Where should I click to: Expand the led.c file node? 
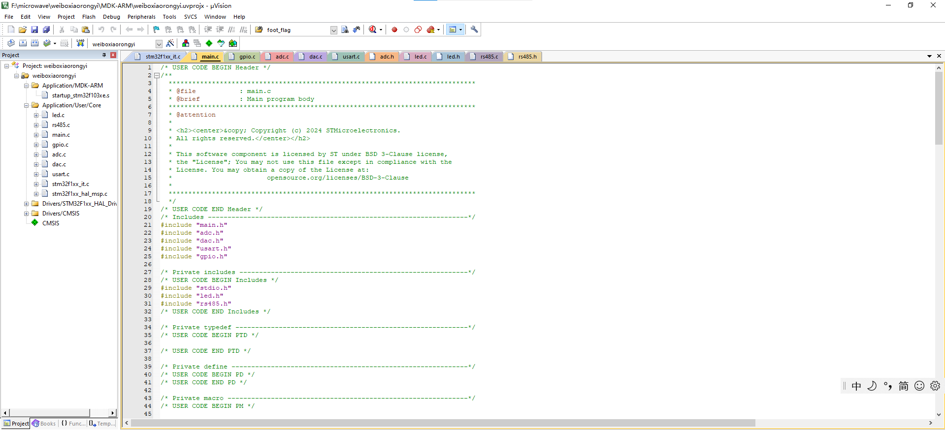click(x=36, y=115)
